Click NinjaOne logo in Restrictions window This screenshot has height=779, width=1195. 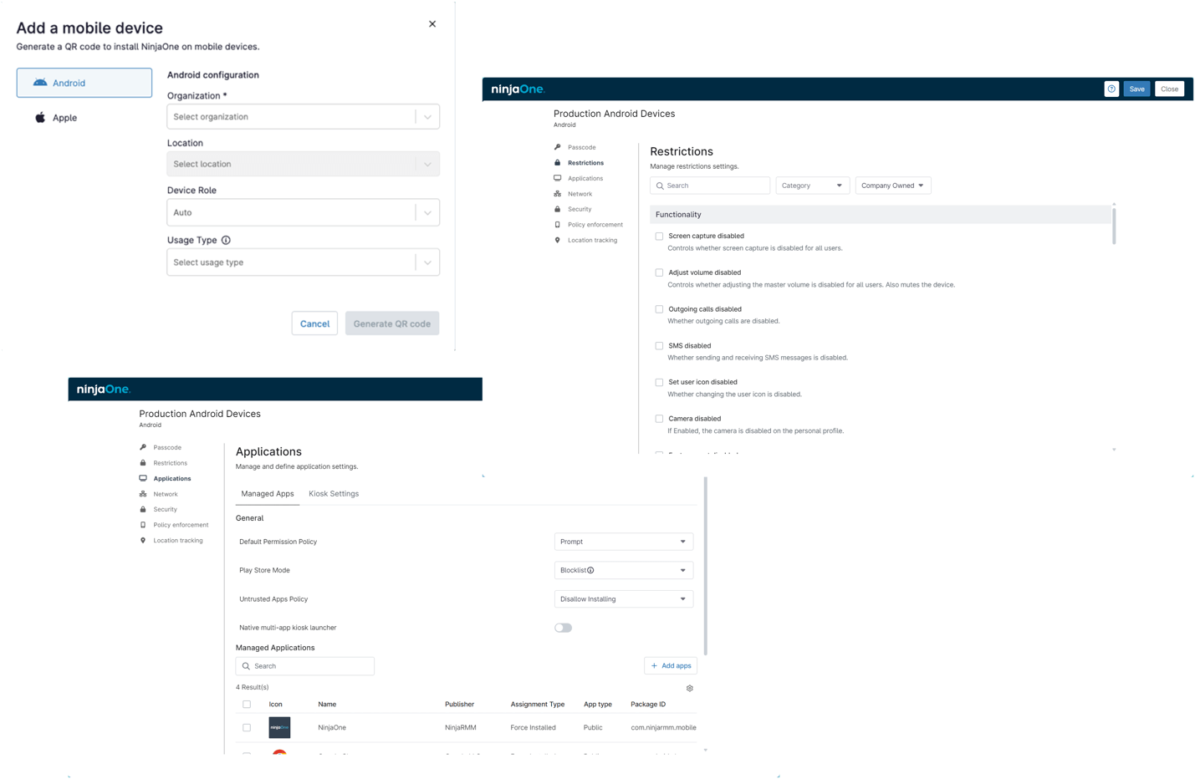tap(518, 89)
